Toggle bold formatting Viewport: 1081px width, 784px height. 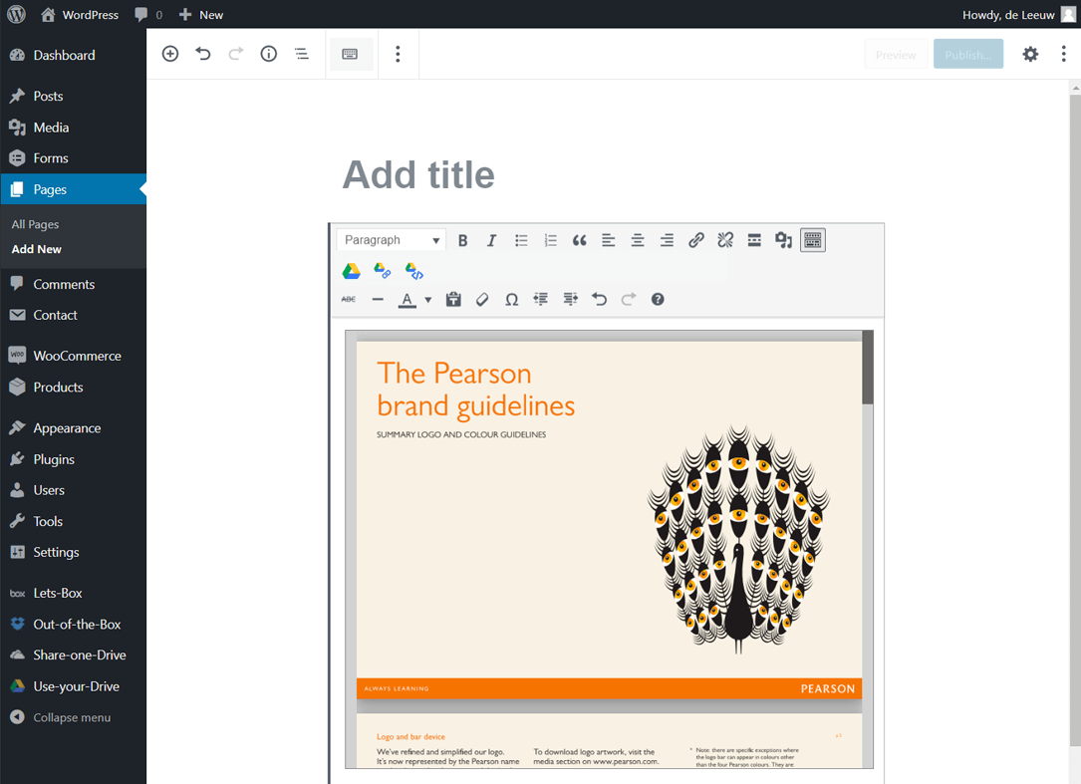[463, 240]
